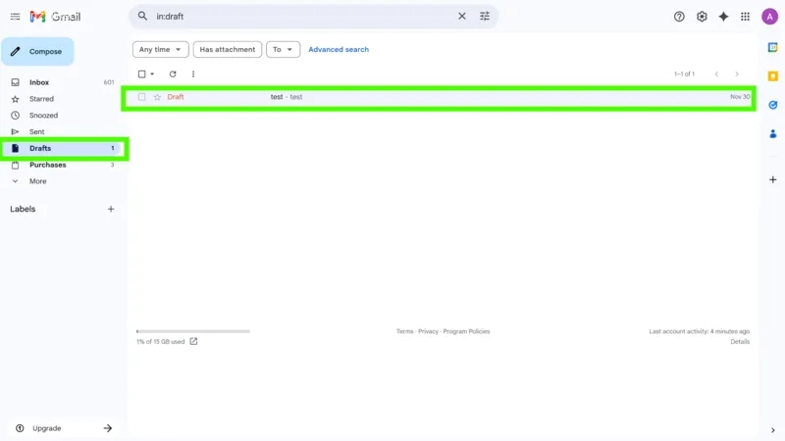Open the Advanced search link
785x441 pixels.
tap(339, 49)
